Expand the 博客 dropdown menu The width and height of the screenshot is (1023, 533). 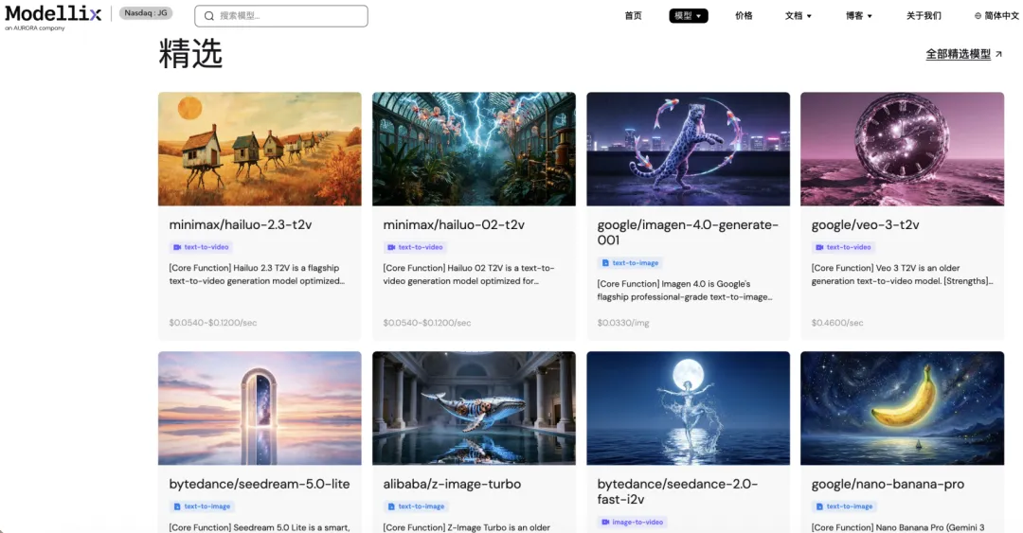click(858, 16)
